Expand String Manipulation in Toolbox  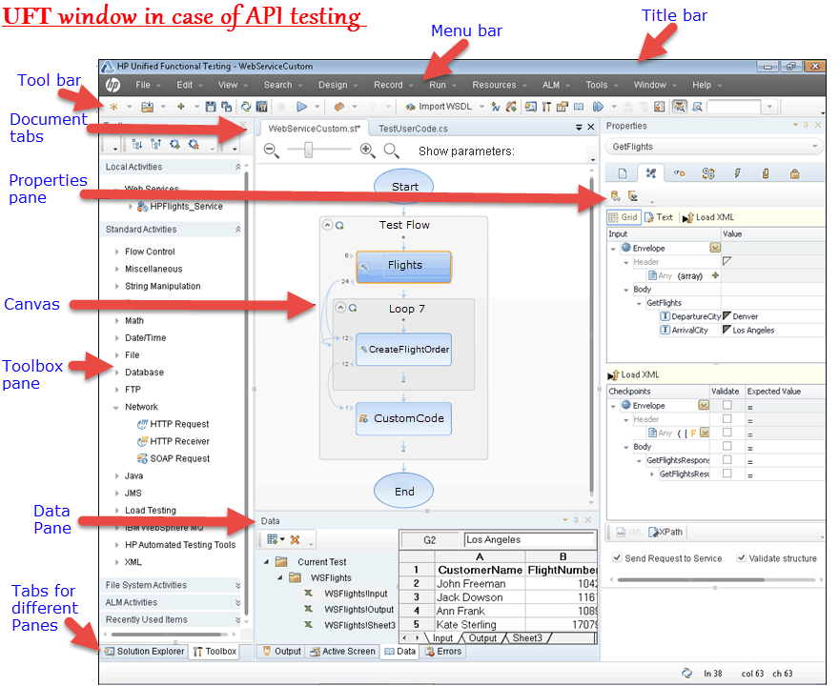116,286
